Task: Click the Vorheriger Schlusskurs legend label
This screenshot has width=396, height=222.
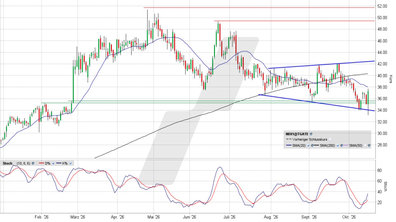Action: pyautogui.click(x=310, y=139)
